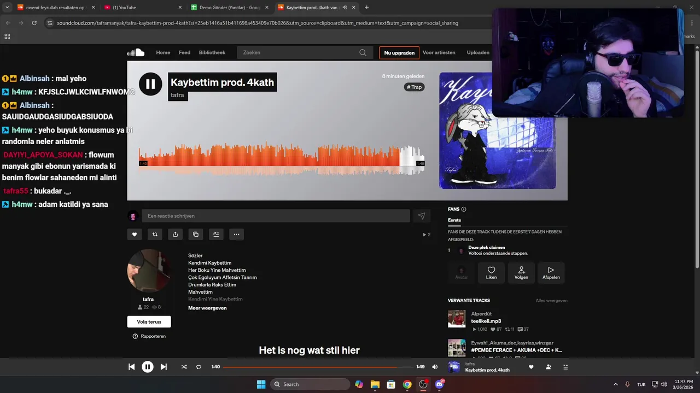This screenshot has width=700, height=393.
Task: Like the current track in the bottom player
Action: [x=531, y=367]
